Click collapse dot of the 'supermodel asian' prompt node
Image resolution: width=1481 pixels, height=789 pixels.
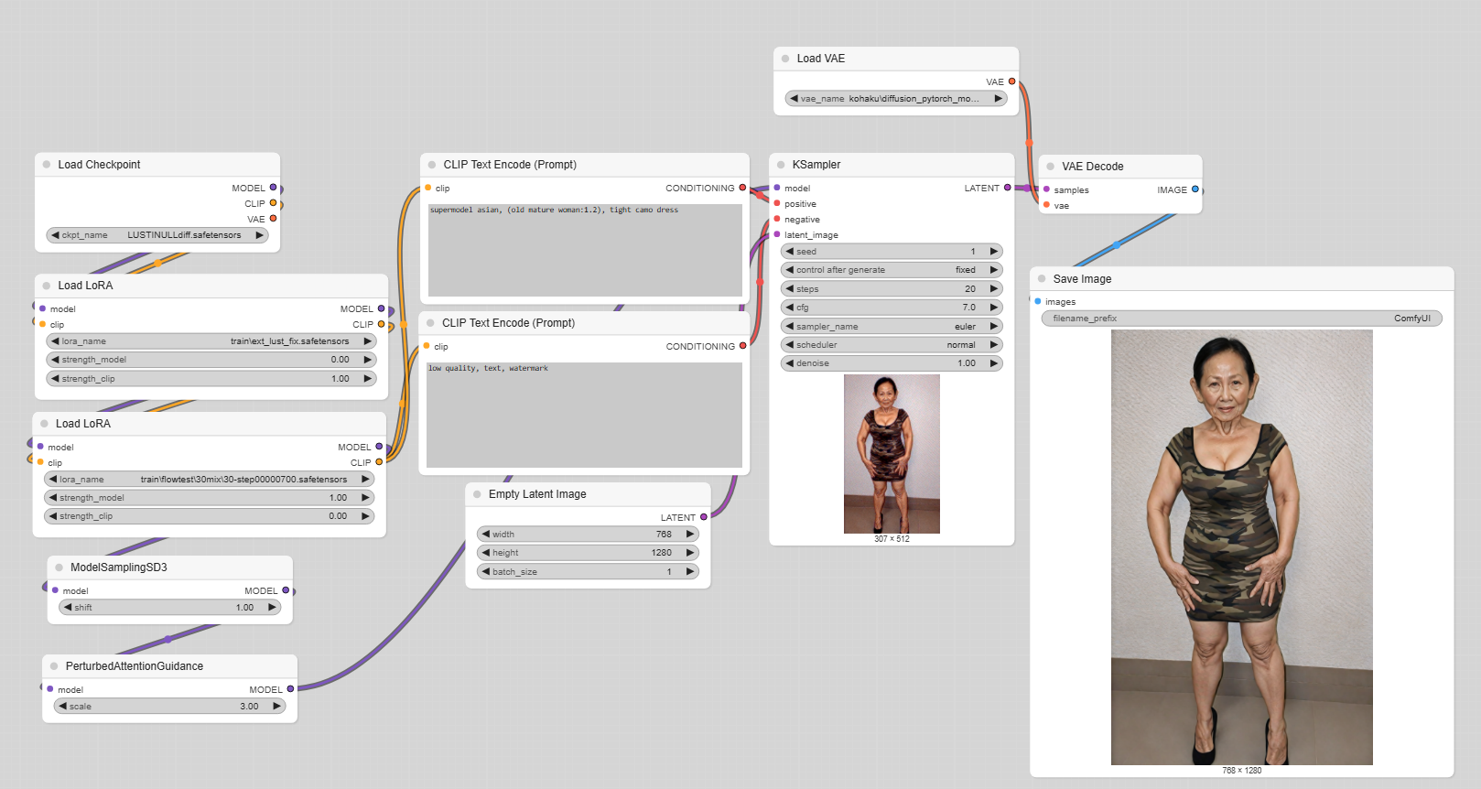[x=432, y=165]
